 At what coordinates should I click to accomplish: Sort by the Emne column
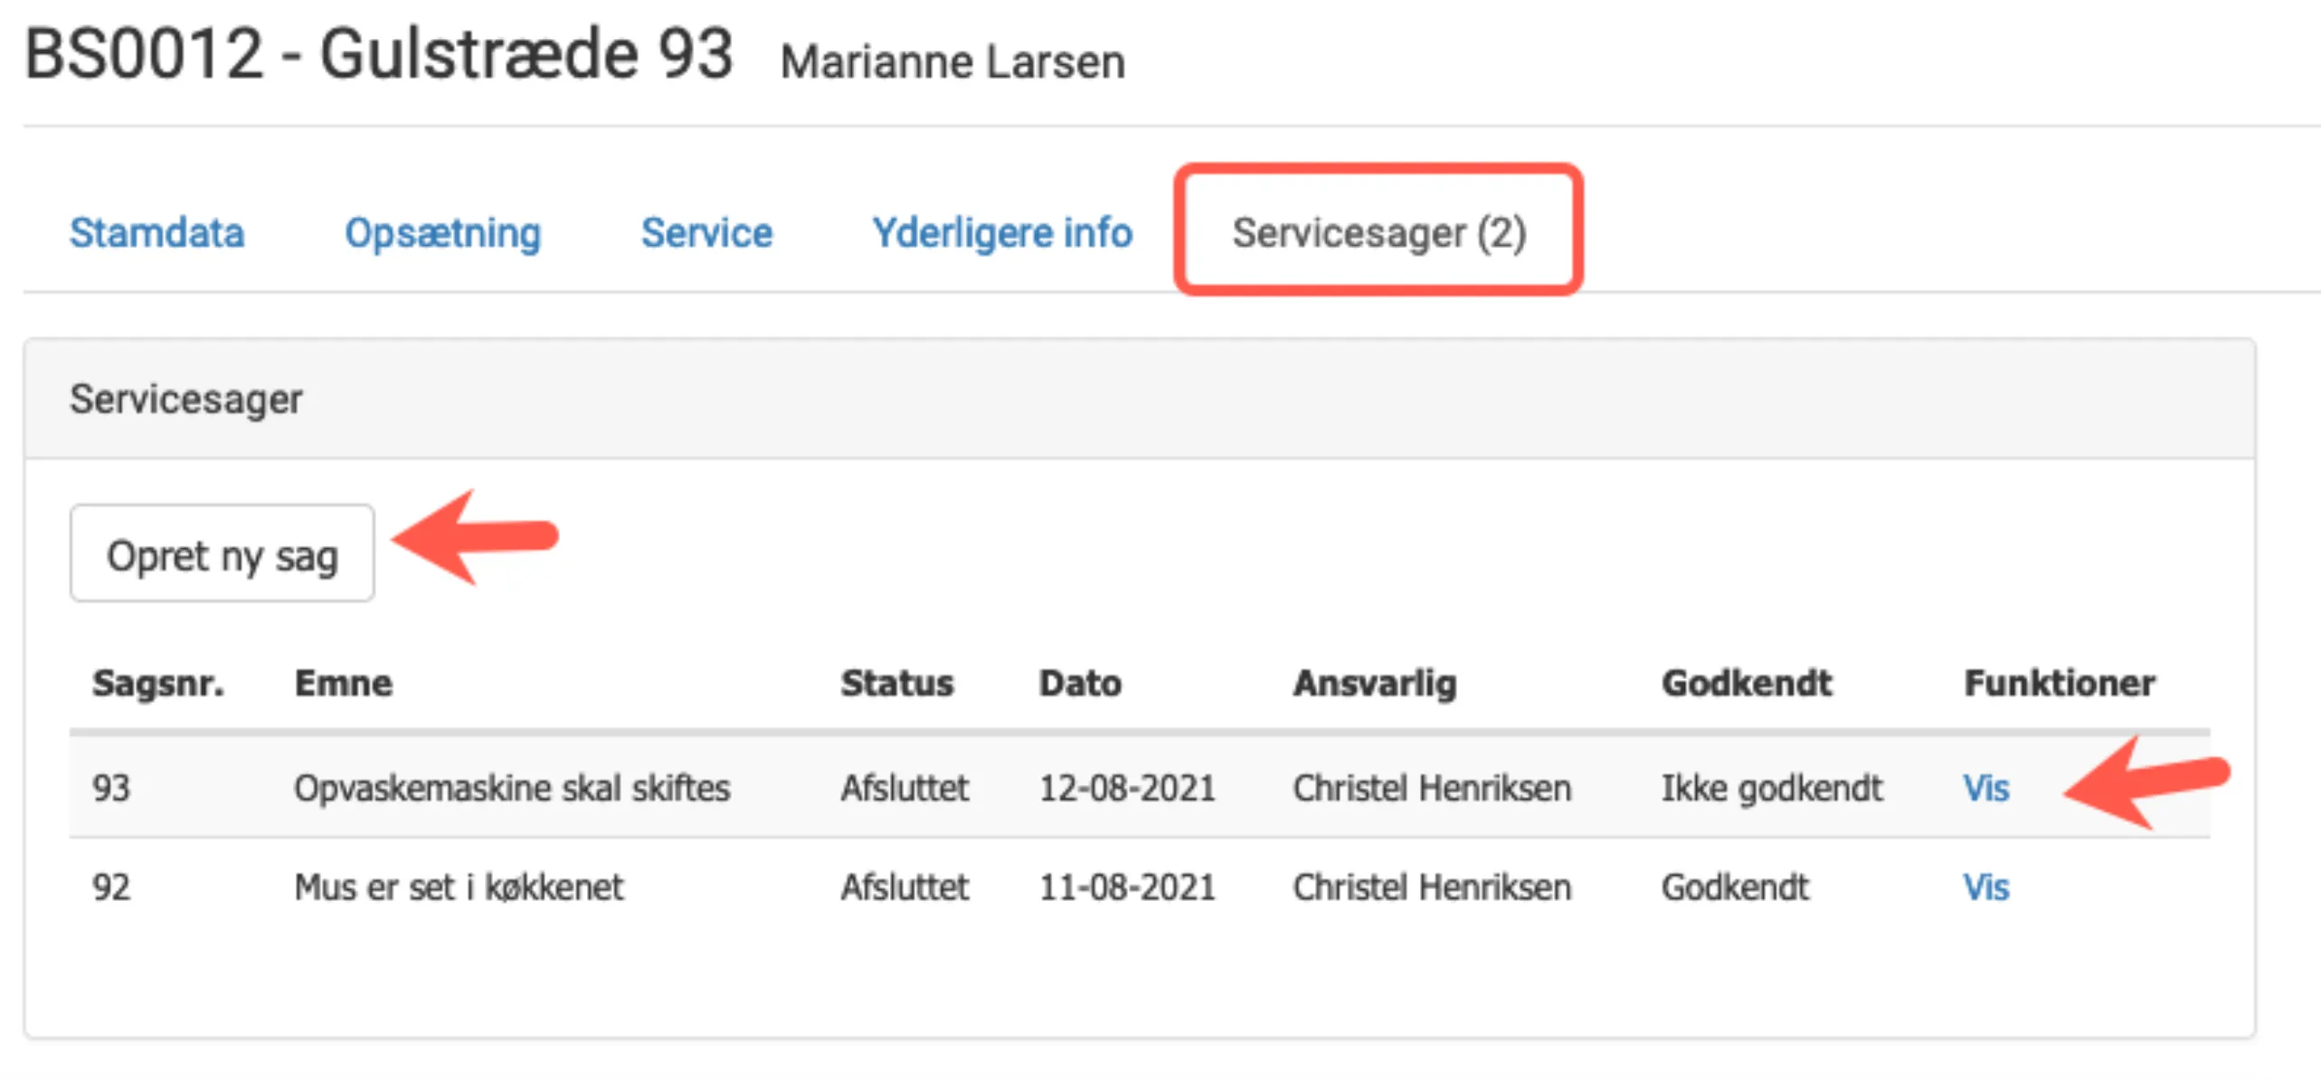coord(344,683)
